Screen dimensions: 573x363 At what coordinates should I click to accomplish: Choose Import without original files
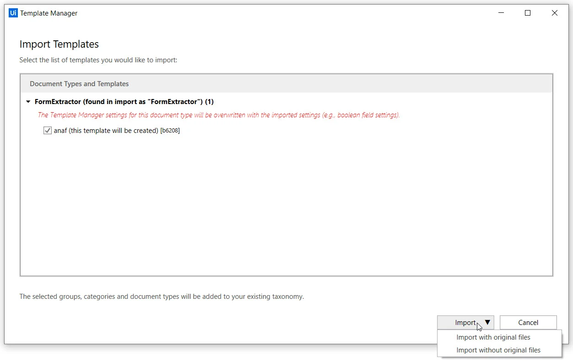pos(498,350)
